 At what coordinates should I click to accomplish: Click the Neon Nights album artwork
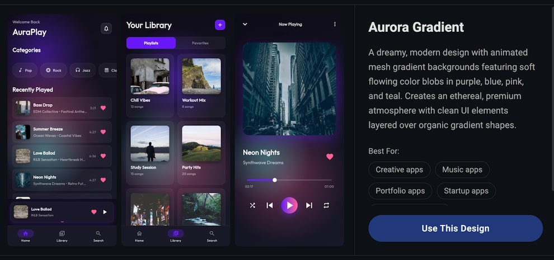tap(289, 89)
